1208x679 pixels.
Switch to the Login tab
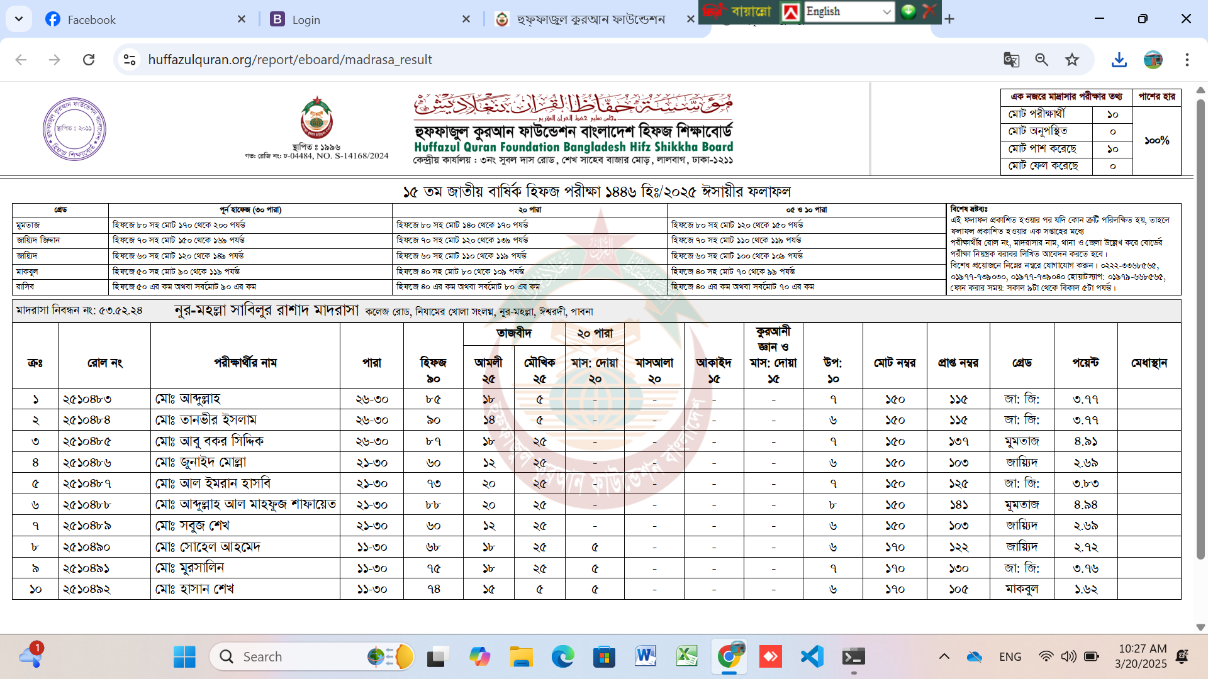click(306, 19)
